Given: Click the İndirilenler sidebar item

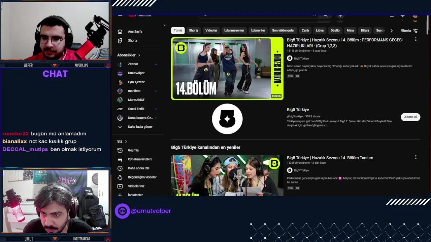Looking at the screenshot, I should click(x=135, y=195).
